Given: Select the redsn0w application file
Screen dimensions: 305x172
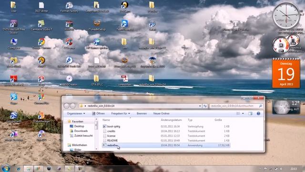Looking at the screenshot, I should point(166,145).
